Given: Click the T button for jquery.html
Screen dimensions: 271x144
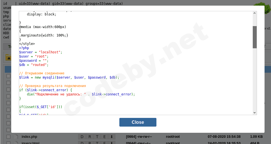Looking at the screenshot, I should pyautogui.click(x=97, y=143).
